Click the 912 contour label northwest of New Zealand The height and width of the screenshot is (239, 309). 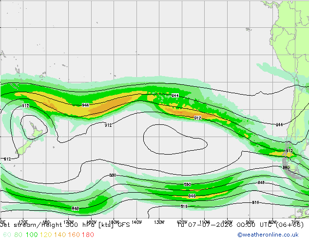tap(25, 106)
